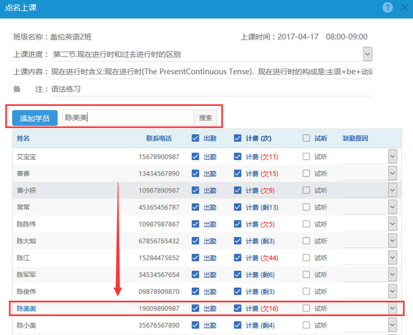The height and width of the screenshot is (335, 413).
Task: Click the help question mark icon
Action: (387, 8)
